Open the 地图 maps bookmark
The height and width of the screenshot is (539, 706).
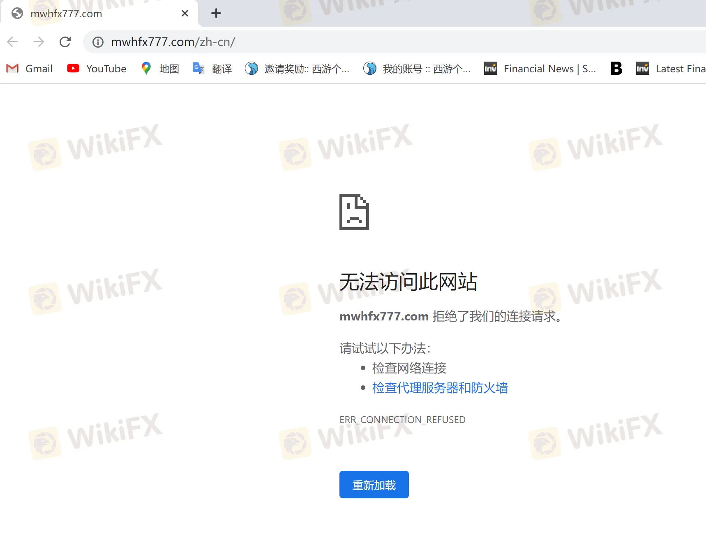pyautogui.click(x=160, y=69)
